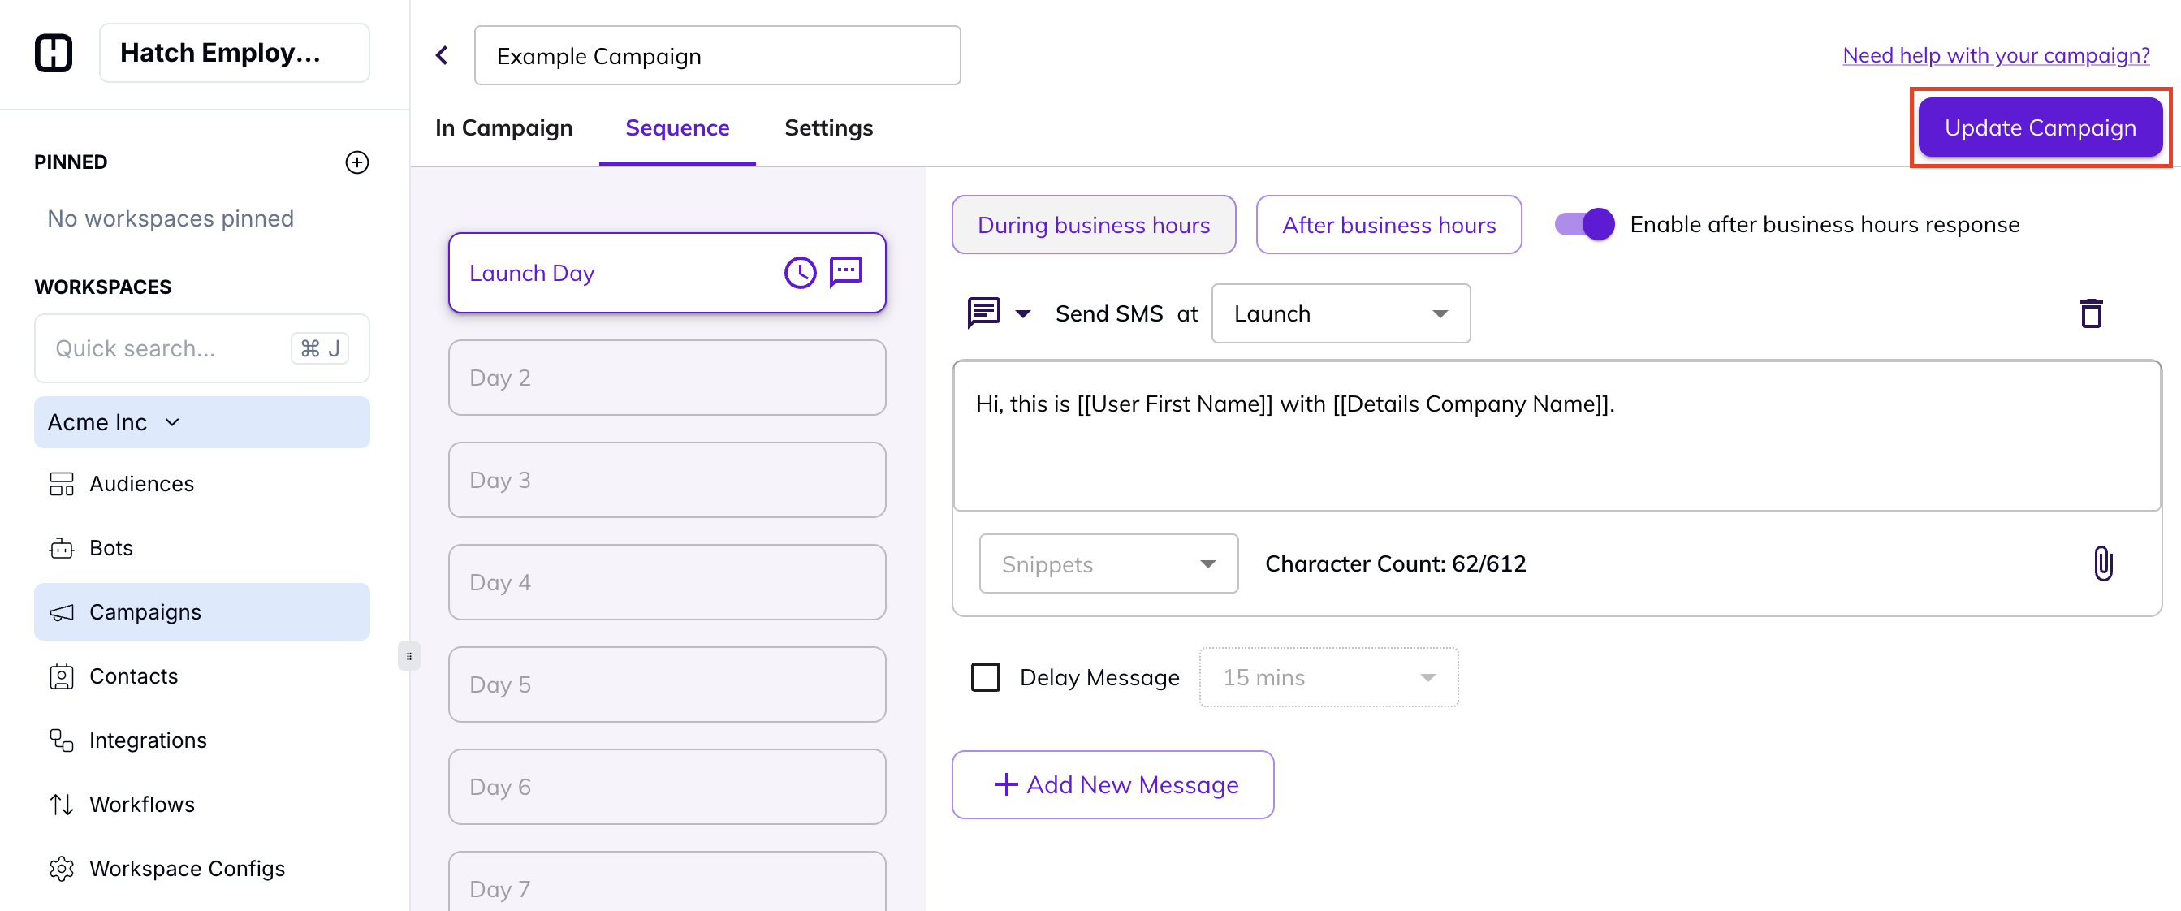
Task: Click the paperclip attachment icon
Action: (2102, 563)
